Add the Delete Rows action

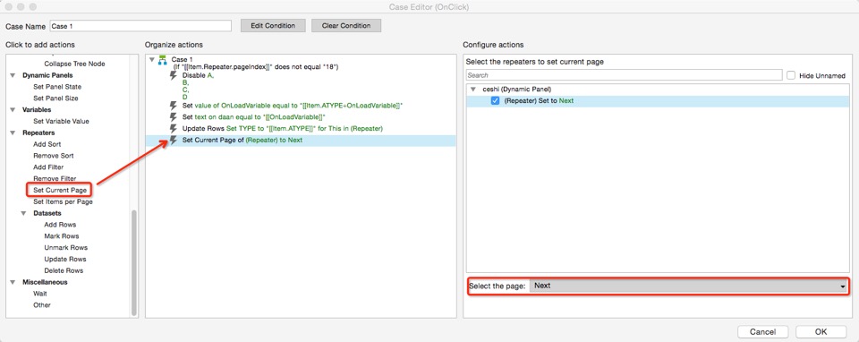(x=64, y=270)
